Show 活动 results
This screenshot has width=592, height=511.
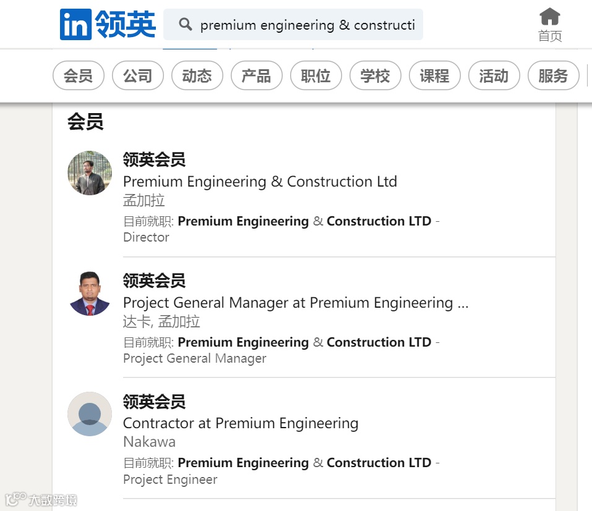(x=494, y=76)
